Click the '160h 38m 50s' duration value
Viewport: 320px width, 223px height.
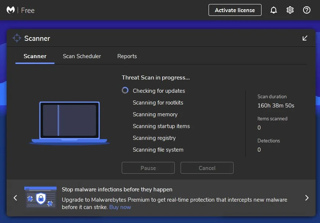coord(276,106)
